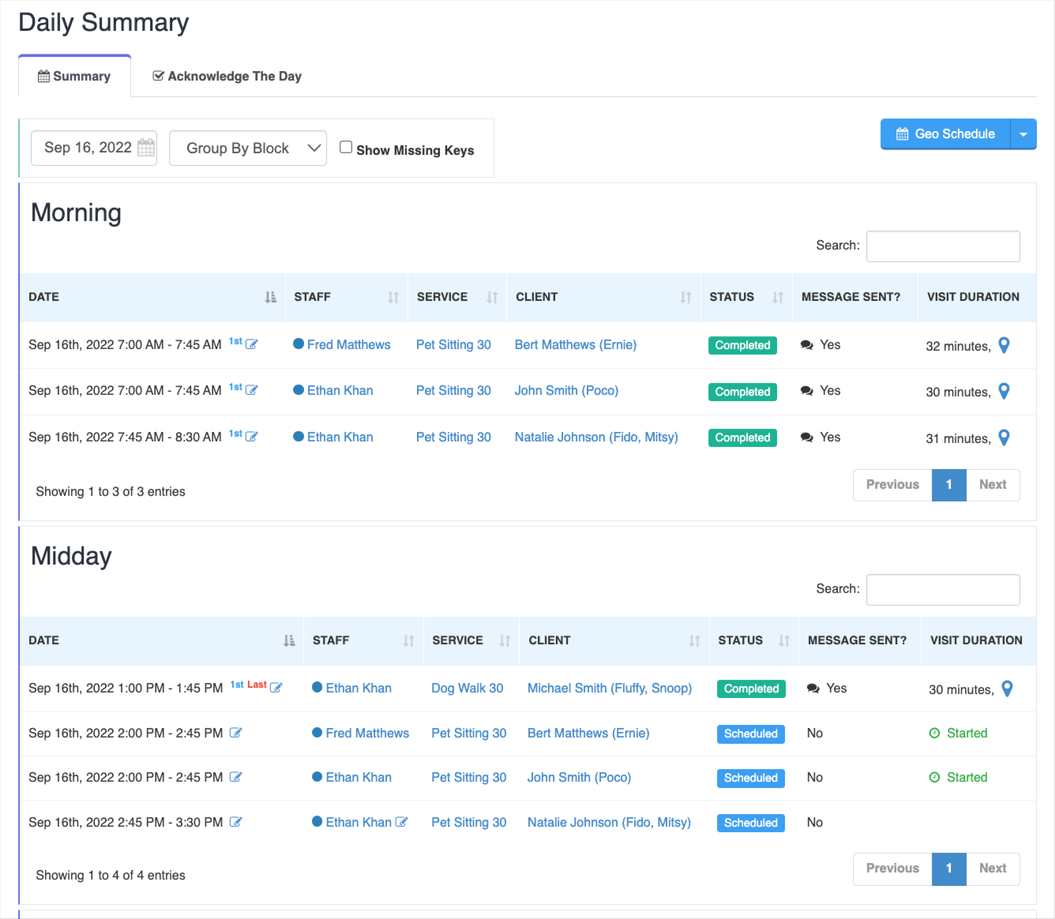Click Completed status badge for Bert Matthews
Viewport: 1055px width, 919px height.
(x=742, y=346)
